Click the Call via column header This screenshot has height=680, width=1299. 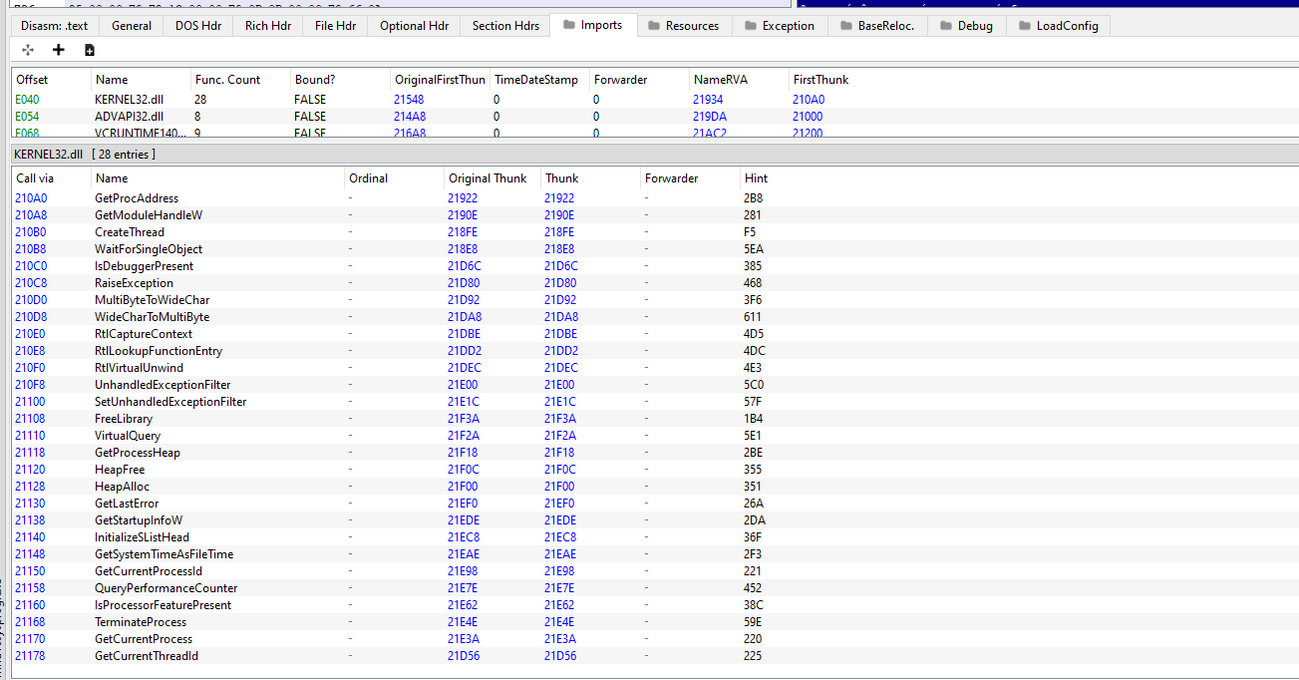51,178
